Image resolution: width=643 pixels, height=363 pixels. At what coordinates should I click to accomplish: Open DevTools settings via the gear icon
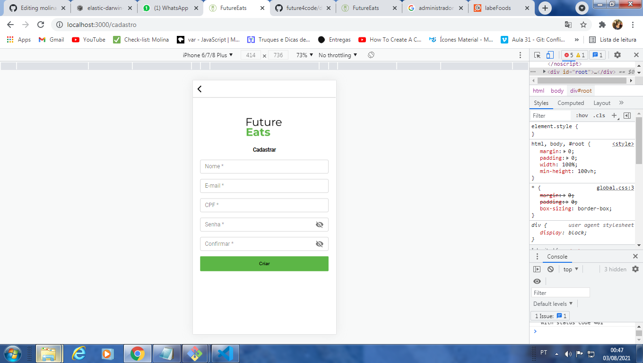[617, 55]
